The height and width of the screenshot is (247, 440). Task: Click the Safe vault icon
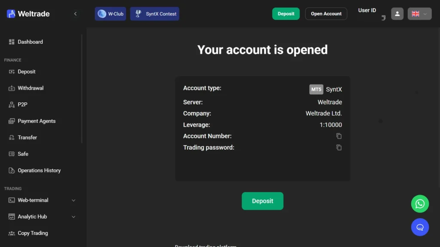(12, 154)
